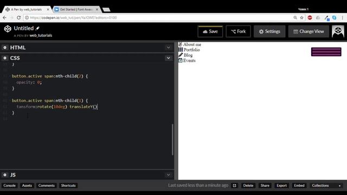This screenshot has height=195, width=347.
Task: Open CSS editor settings gear
Action: (5, 58)
